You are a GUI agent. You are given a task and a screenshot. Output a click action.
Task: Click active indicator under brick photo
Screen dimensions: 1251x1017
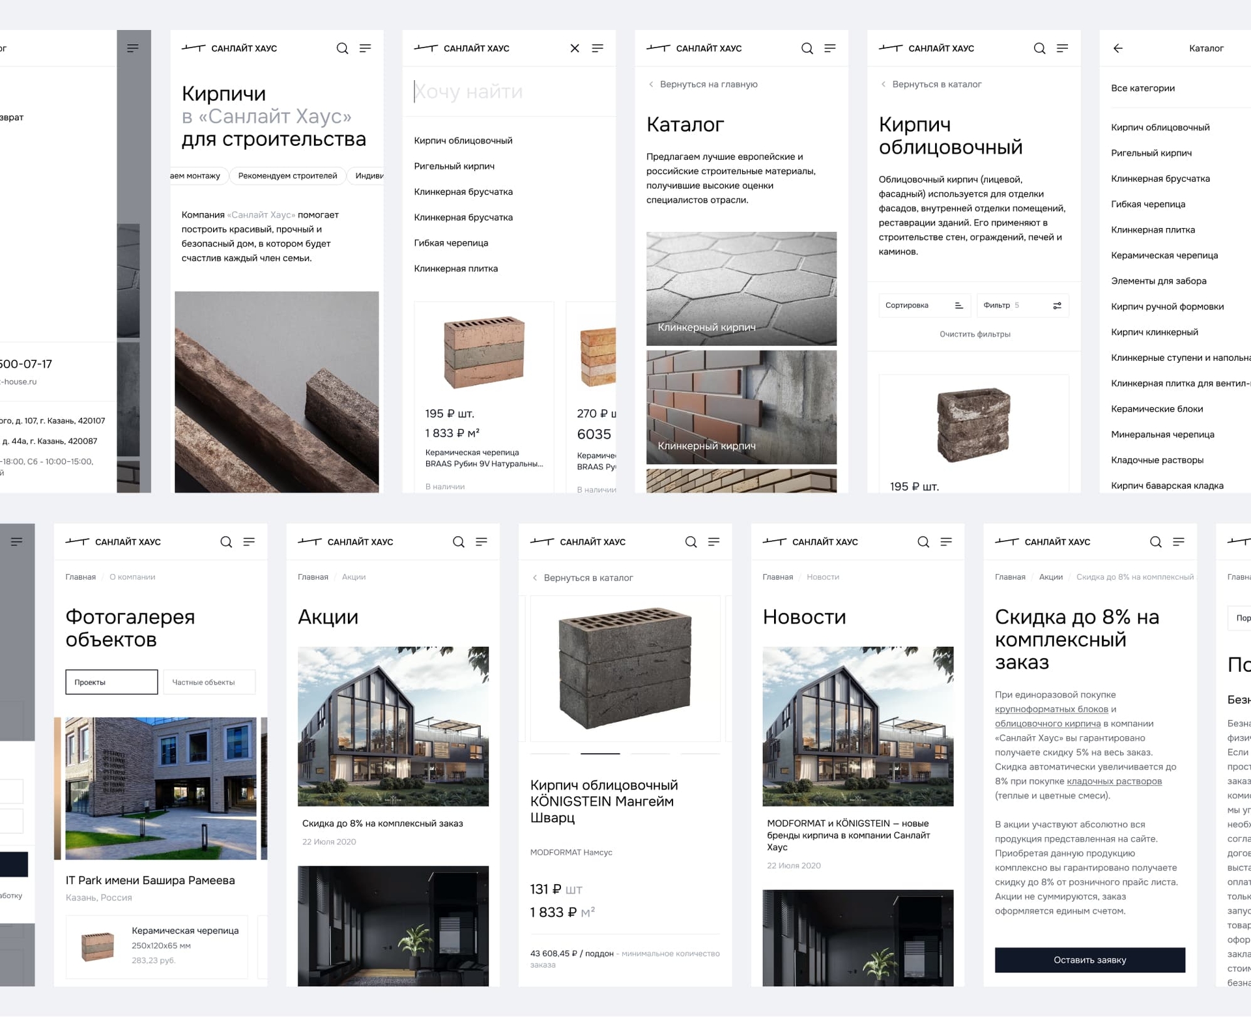coord(600,753)
